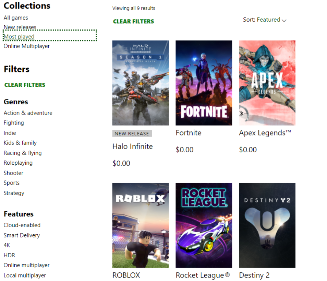Select the Most played collection
The width and height of the screenshot is (327, 281).
point(19,36)
